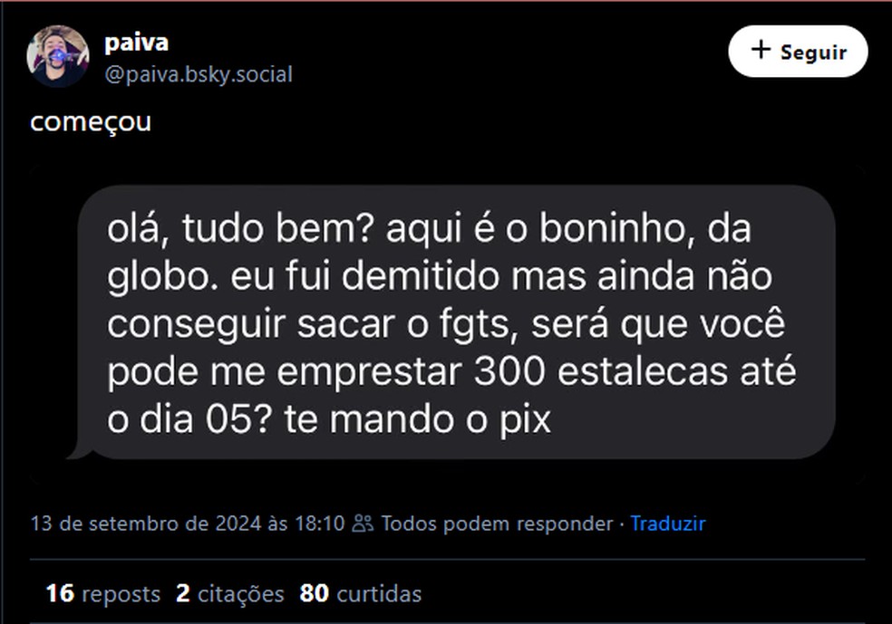
Task: See who gave the 80 curtidas
Action: tap(361, 594)
